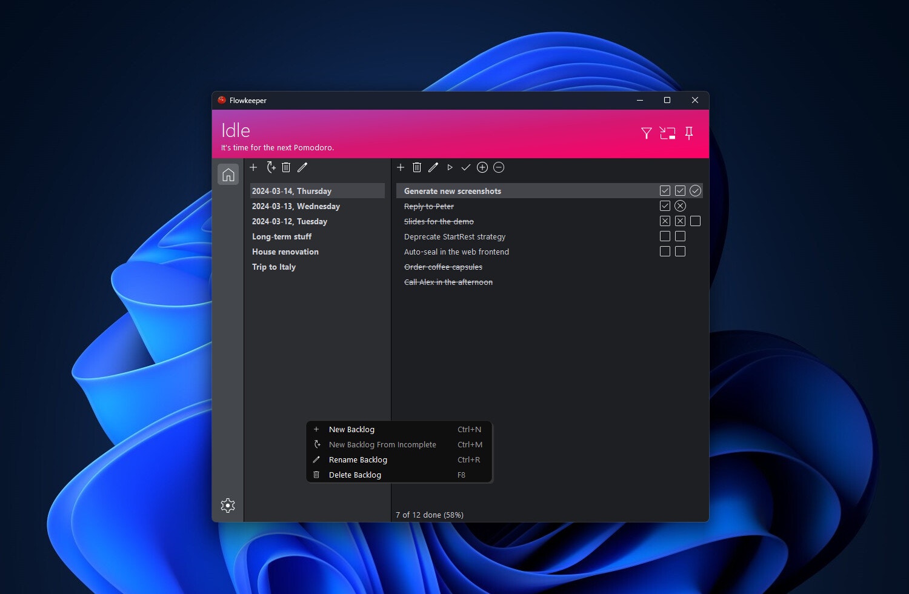The image size is (909, 594).
Task: Click left empty pomodoro box for Auto-seal in web frontend
Action: point(665,252)
